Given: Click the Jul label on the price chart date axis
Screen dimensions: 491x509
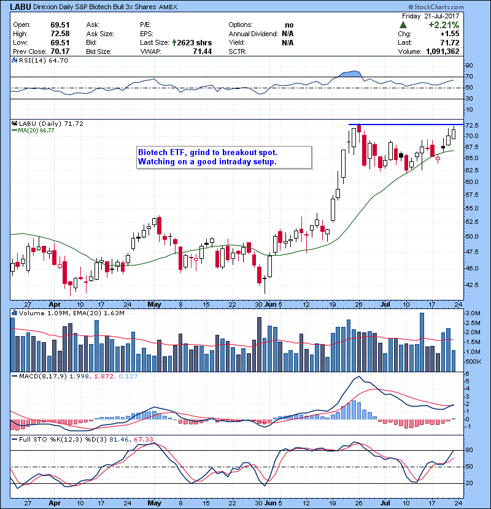Looking at the screenshot, I should (x=385, y=305).
